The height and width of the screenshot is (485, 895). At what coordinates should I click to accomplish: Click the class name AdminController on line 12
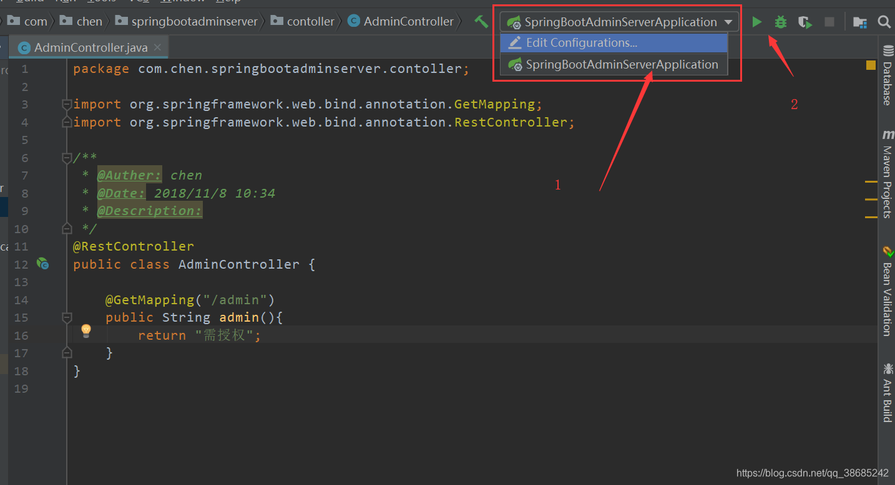(239, 264)
